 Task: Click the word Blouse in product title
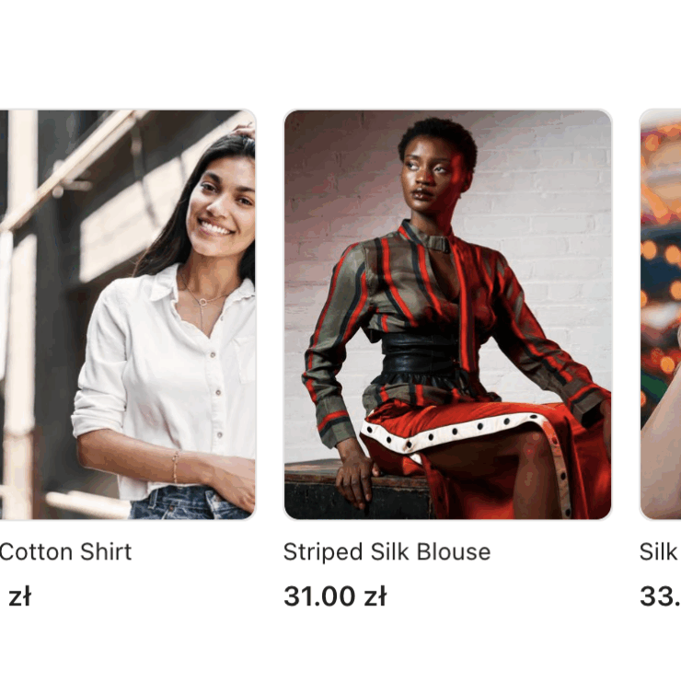coord(454,552)
